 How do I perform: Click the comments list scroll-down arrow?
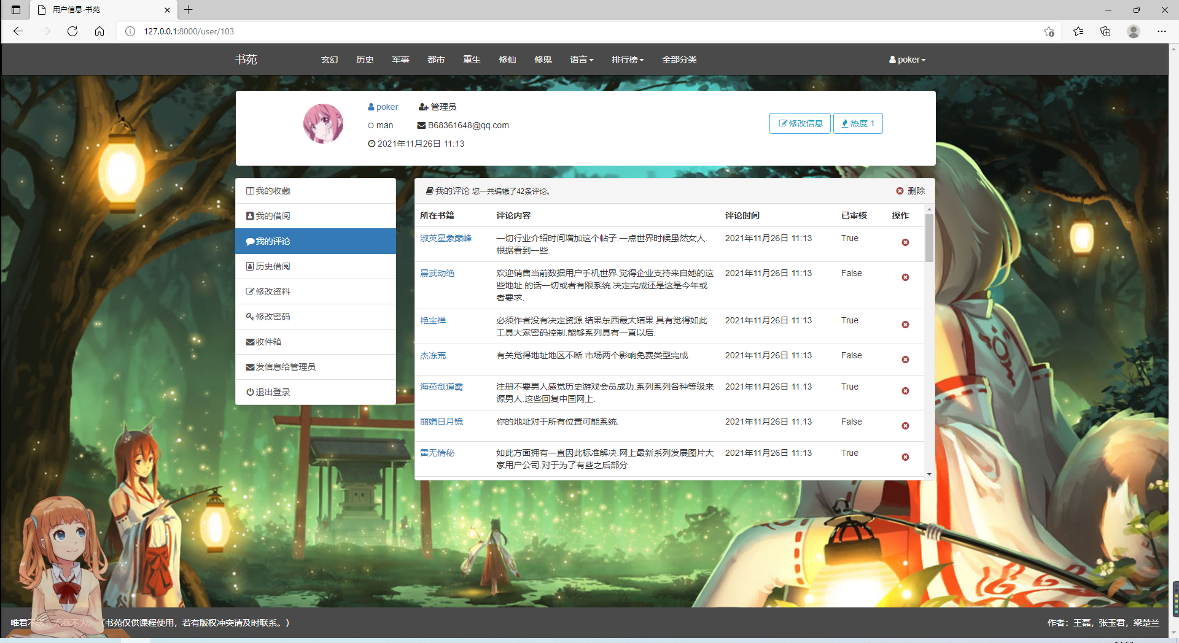point(929,474)
